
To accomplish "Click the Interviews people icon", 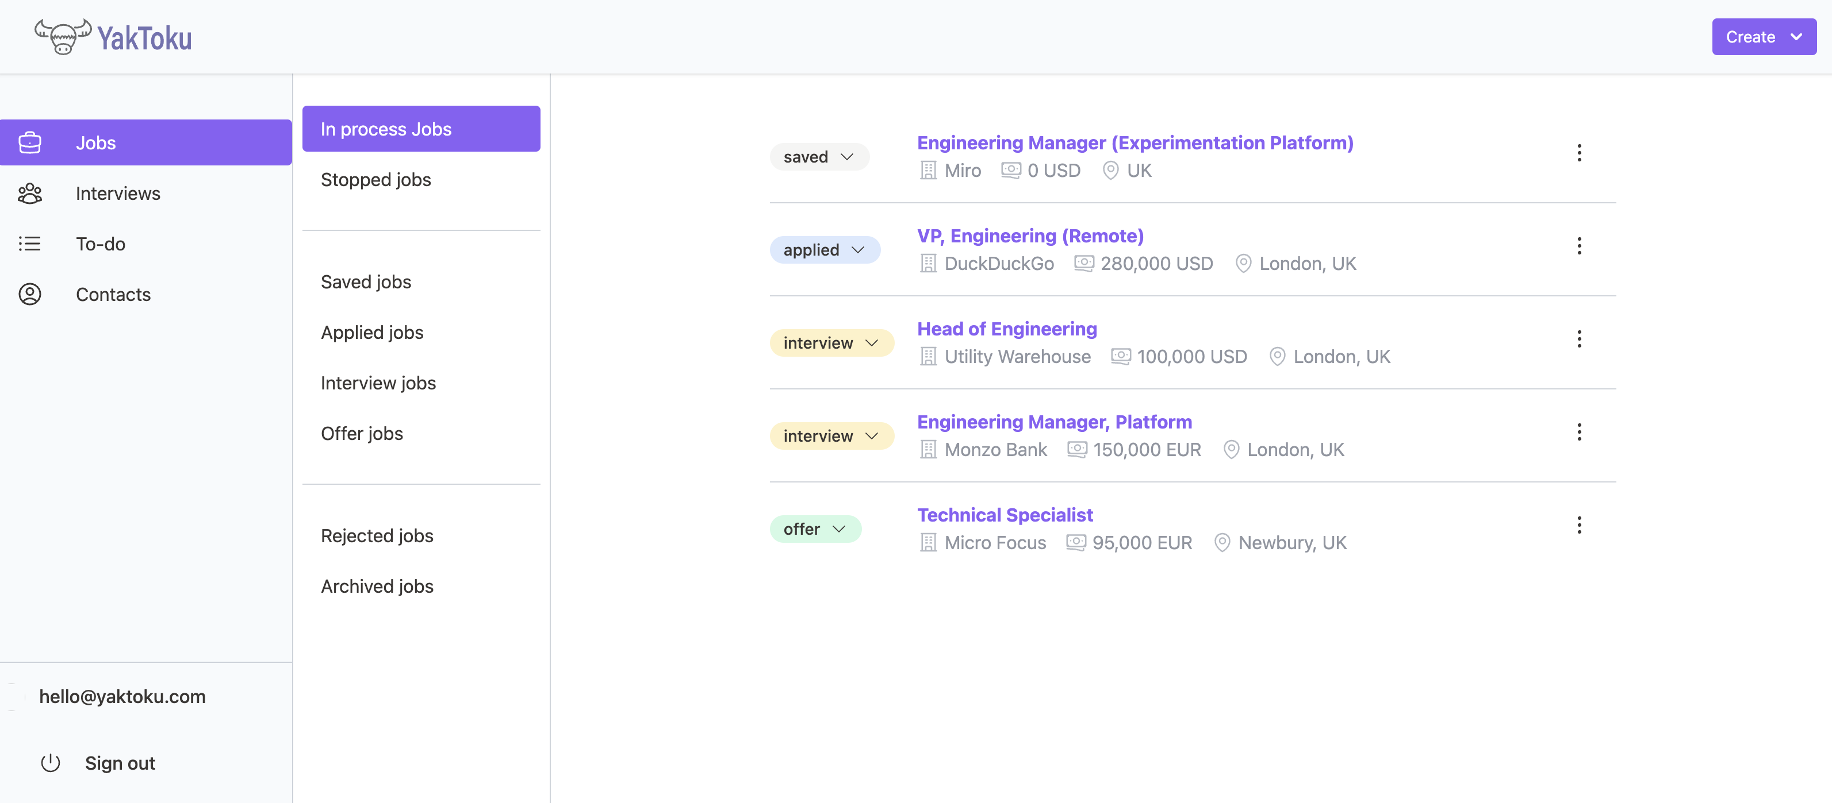I will pos(30,194).
